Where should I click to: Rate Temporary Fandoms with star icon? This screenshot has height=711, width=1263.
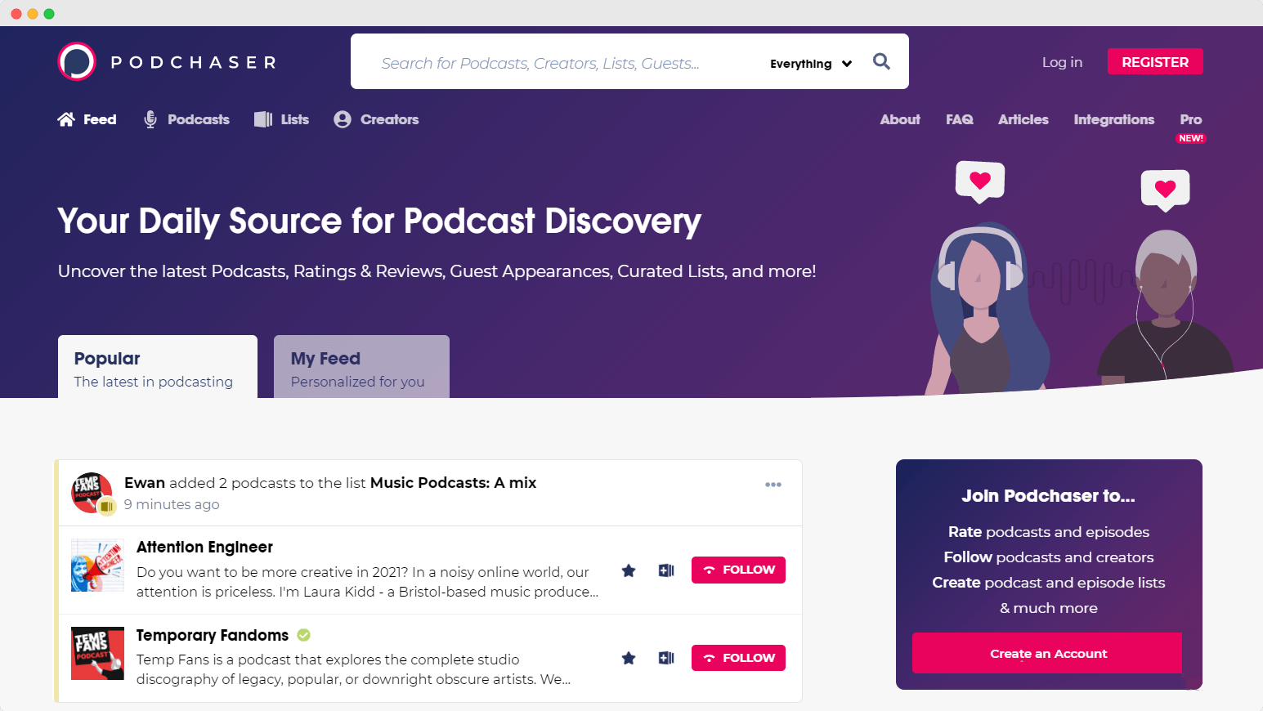[x=629, y=658]
